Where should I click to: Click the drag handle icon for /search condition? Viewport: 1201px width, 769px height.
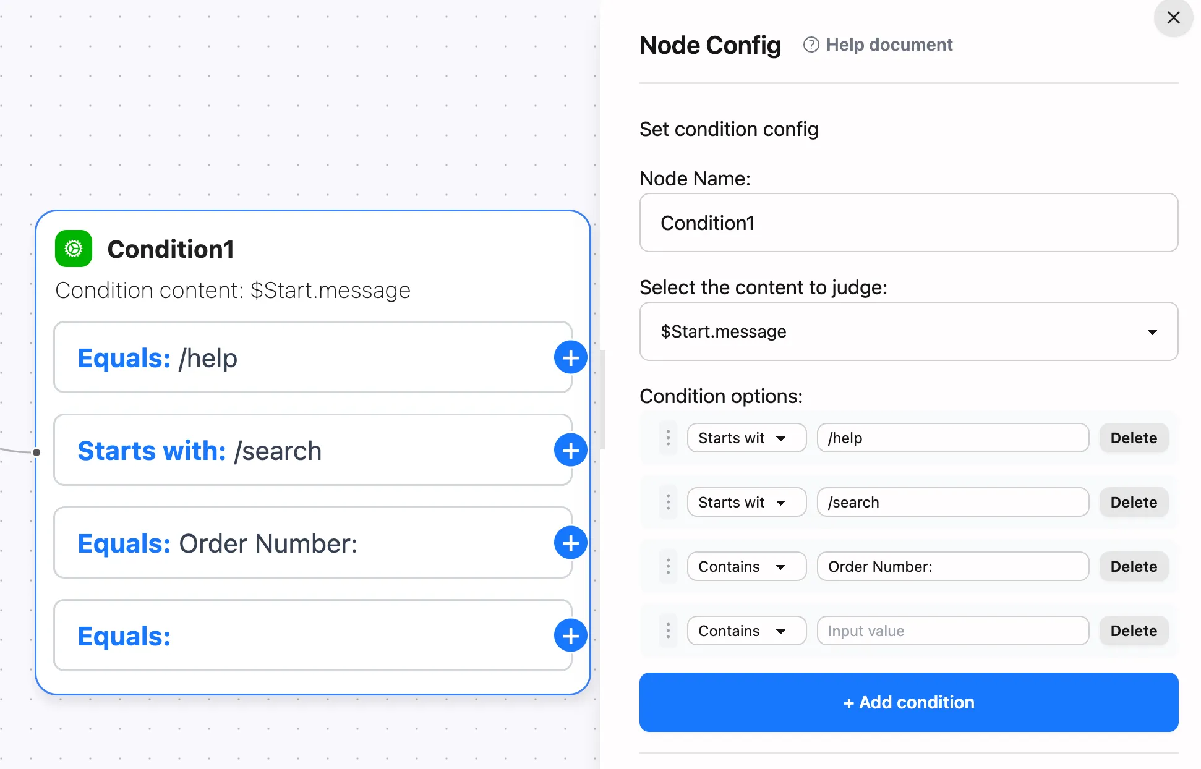pyautogui.click(x=667, y=501)
